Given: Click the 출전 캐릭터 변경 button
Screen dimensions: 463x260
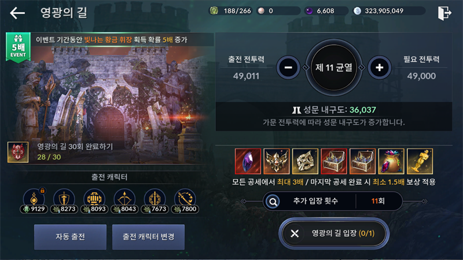Looking at the screenshot, I should click(x=148, y=237).
